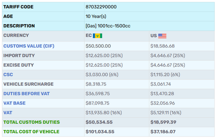Click the VAT row label link

tap(8, 113)
